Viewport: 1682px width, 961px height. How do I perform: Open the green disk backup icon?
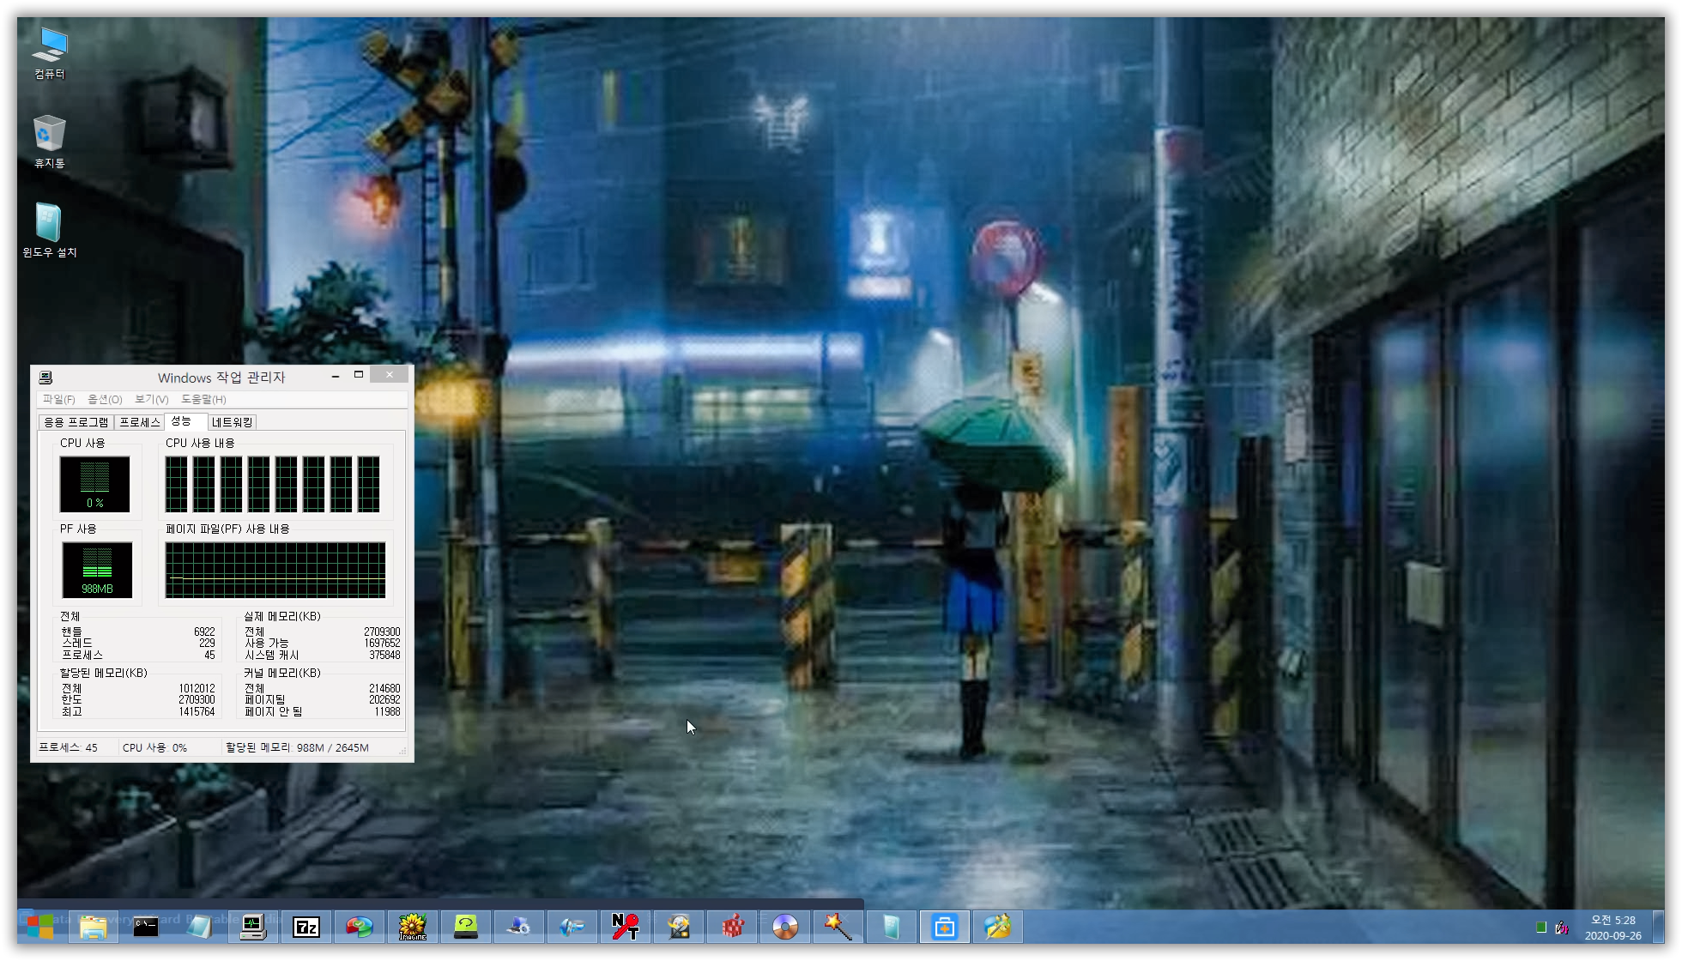coord(466,927)
